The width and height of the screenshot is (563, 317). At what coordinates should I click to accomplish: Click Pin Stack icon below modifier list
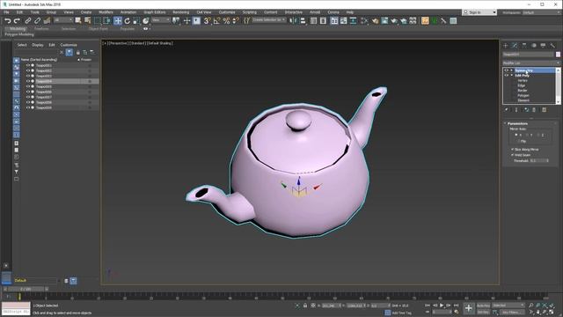click(507, 109)
